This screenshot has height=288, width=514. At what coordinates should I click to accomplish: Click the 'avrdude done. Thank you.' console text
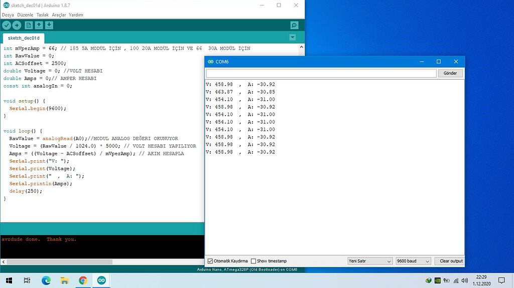click(39, 239)
